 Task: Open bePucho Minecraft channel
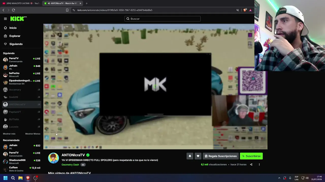point(22,75)
